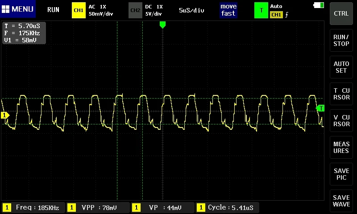The image size is (357, 214).
Task: Select the gray CH2 channel badge
Action: click(135, 10)
